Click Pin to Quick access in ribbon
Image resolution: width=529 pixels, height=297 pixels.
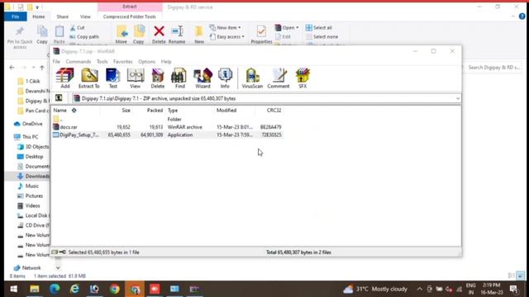[x=20, y=36]
